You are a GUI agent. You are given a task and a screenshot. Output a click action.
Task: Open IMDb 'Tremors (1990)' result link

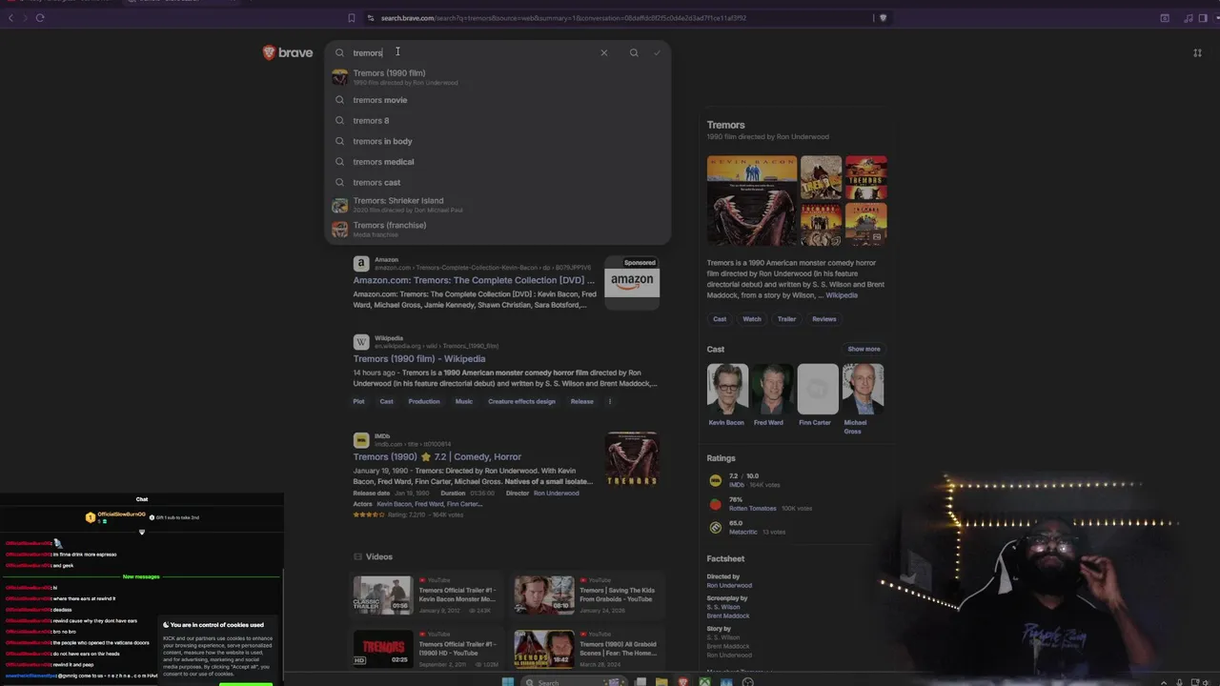pos(437,456)
